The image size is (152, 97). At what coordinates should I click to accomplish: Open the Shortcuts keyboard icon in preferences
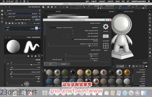tap(106, 36)
